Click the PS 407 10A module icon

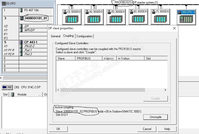21,10
